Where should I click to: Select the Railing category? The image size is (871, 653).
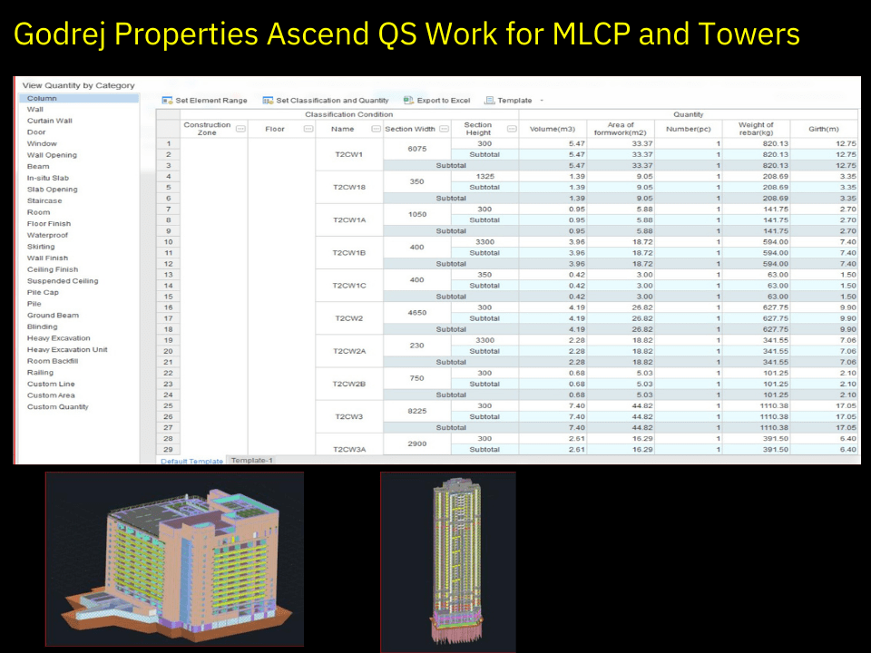tap(40, 372)
